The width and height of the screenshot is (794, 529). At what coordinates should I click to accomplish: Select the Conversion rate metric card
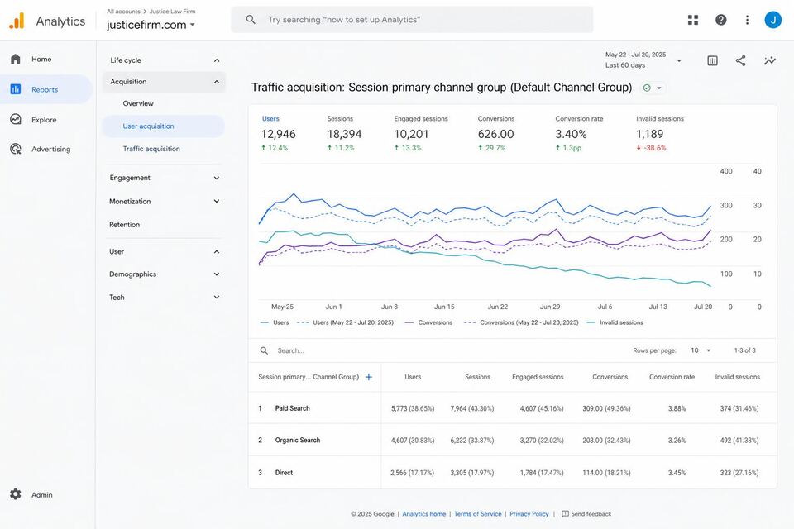(579, 133)
